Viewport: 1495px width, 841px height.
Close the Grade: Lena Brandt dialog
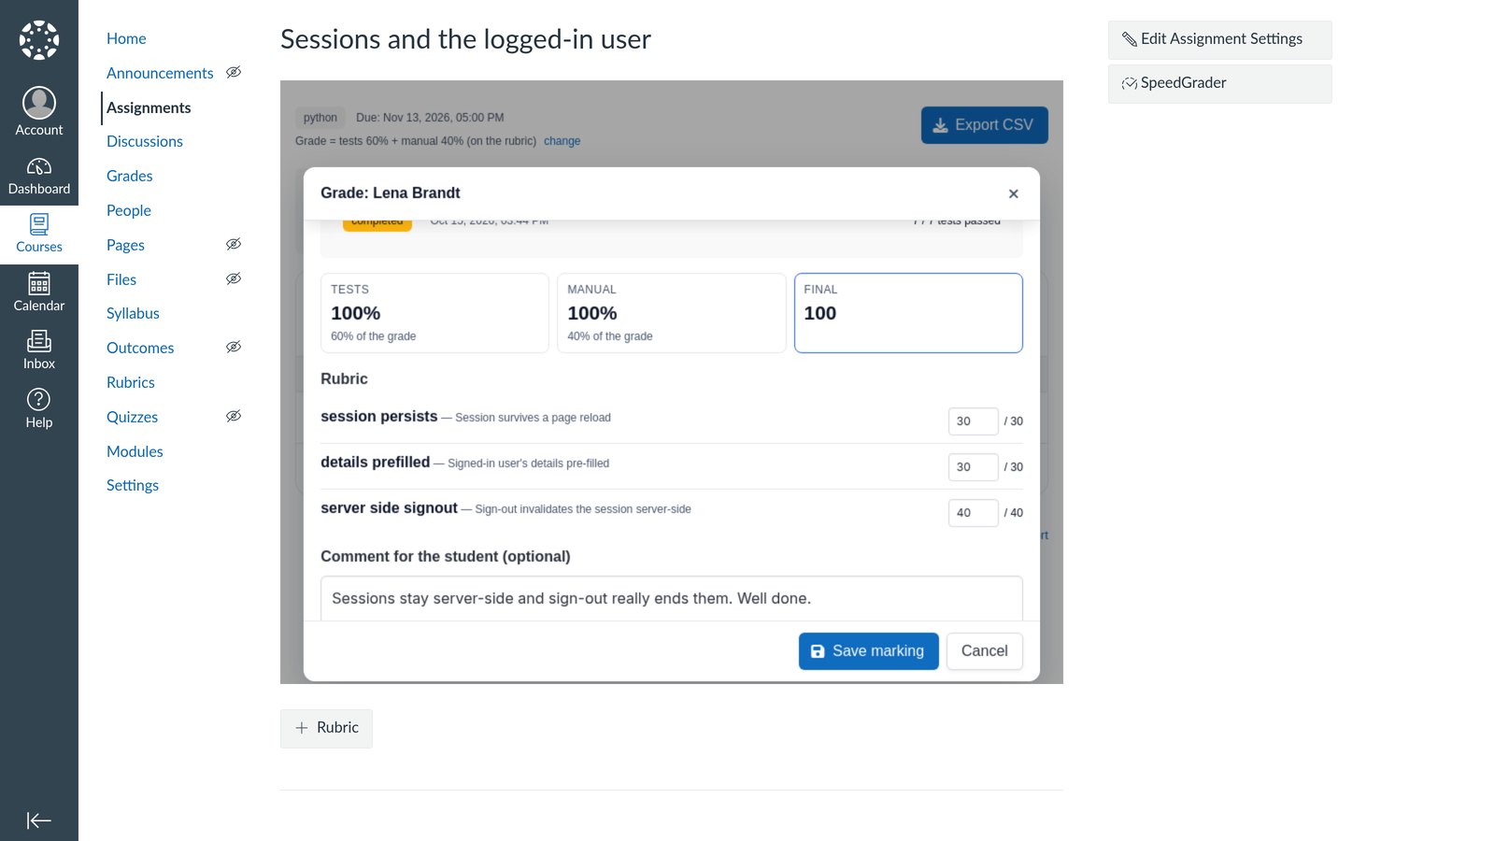1013,193
